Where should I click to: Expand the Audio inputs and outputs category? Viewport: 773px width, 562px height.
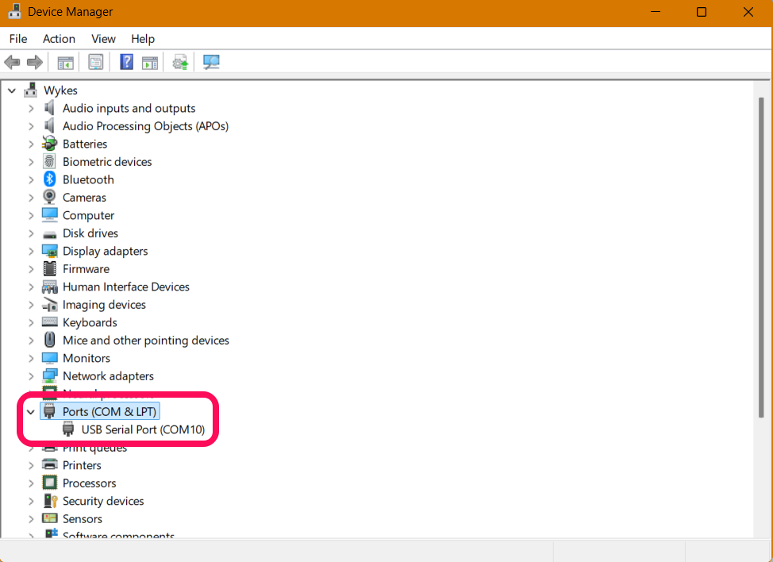point(31,108)
